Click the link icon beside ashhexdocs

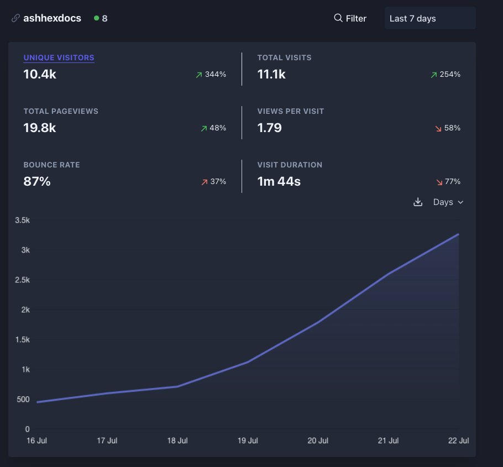15,18
